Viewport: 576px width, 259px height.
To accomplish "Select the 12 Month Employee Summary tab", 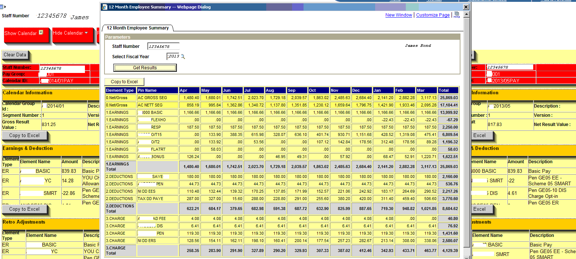I will coord(137,28).
